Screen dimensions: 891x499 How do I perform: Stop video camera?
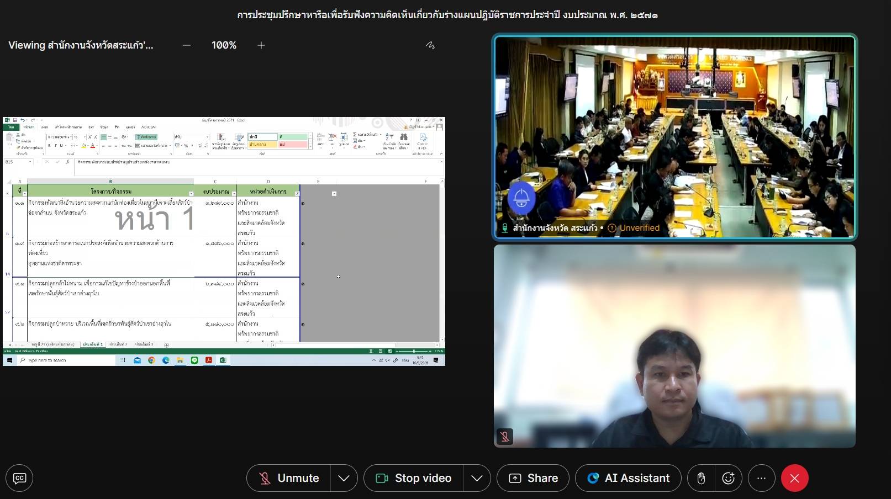414,478
